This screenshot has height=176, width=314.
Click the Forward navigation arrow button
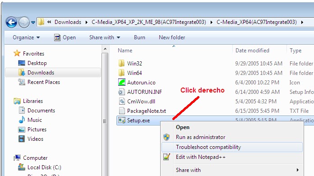[x=24, y=22]
